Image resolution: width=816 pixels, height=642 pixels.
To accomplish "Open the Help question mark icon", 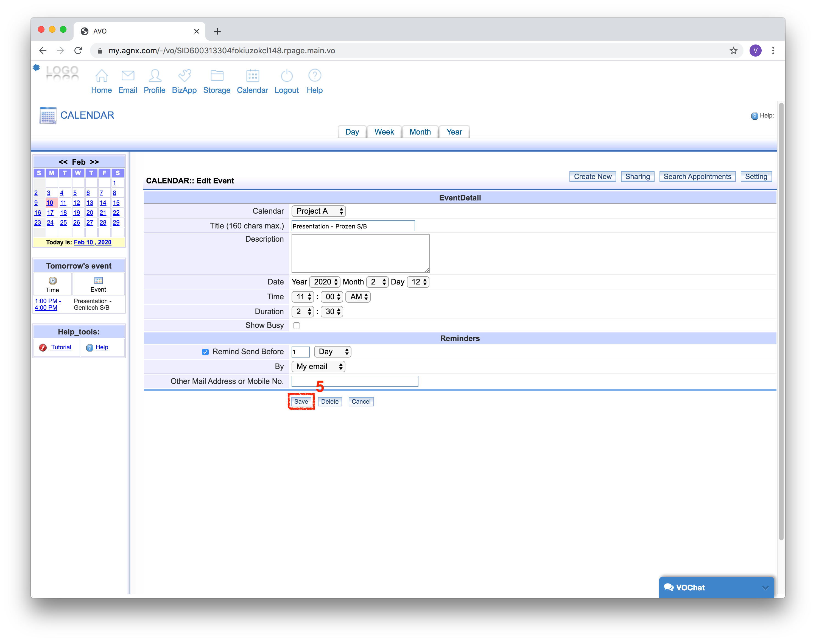I will pos(315,76).
